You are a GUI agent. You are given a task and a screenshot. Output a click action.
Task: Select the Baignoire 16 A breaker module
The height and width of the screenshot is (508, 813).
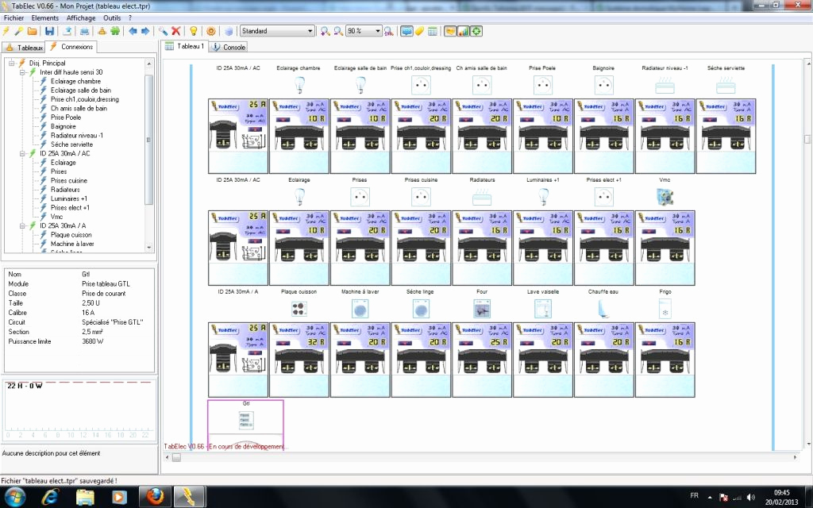(604, 136)
